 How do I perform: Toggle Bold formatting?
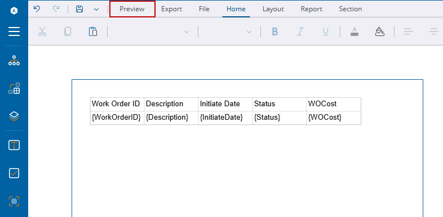coord(274,31)
